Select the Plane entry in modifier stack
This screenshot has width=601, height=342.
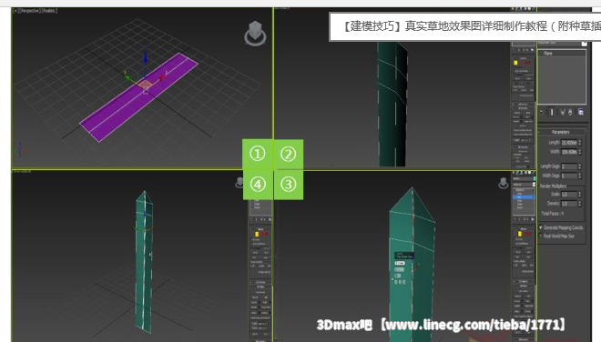547,54
